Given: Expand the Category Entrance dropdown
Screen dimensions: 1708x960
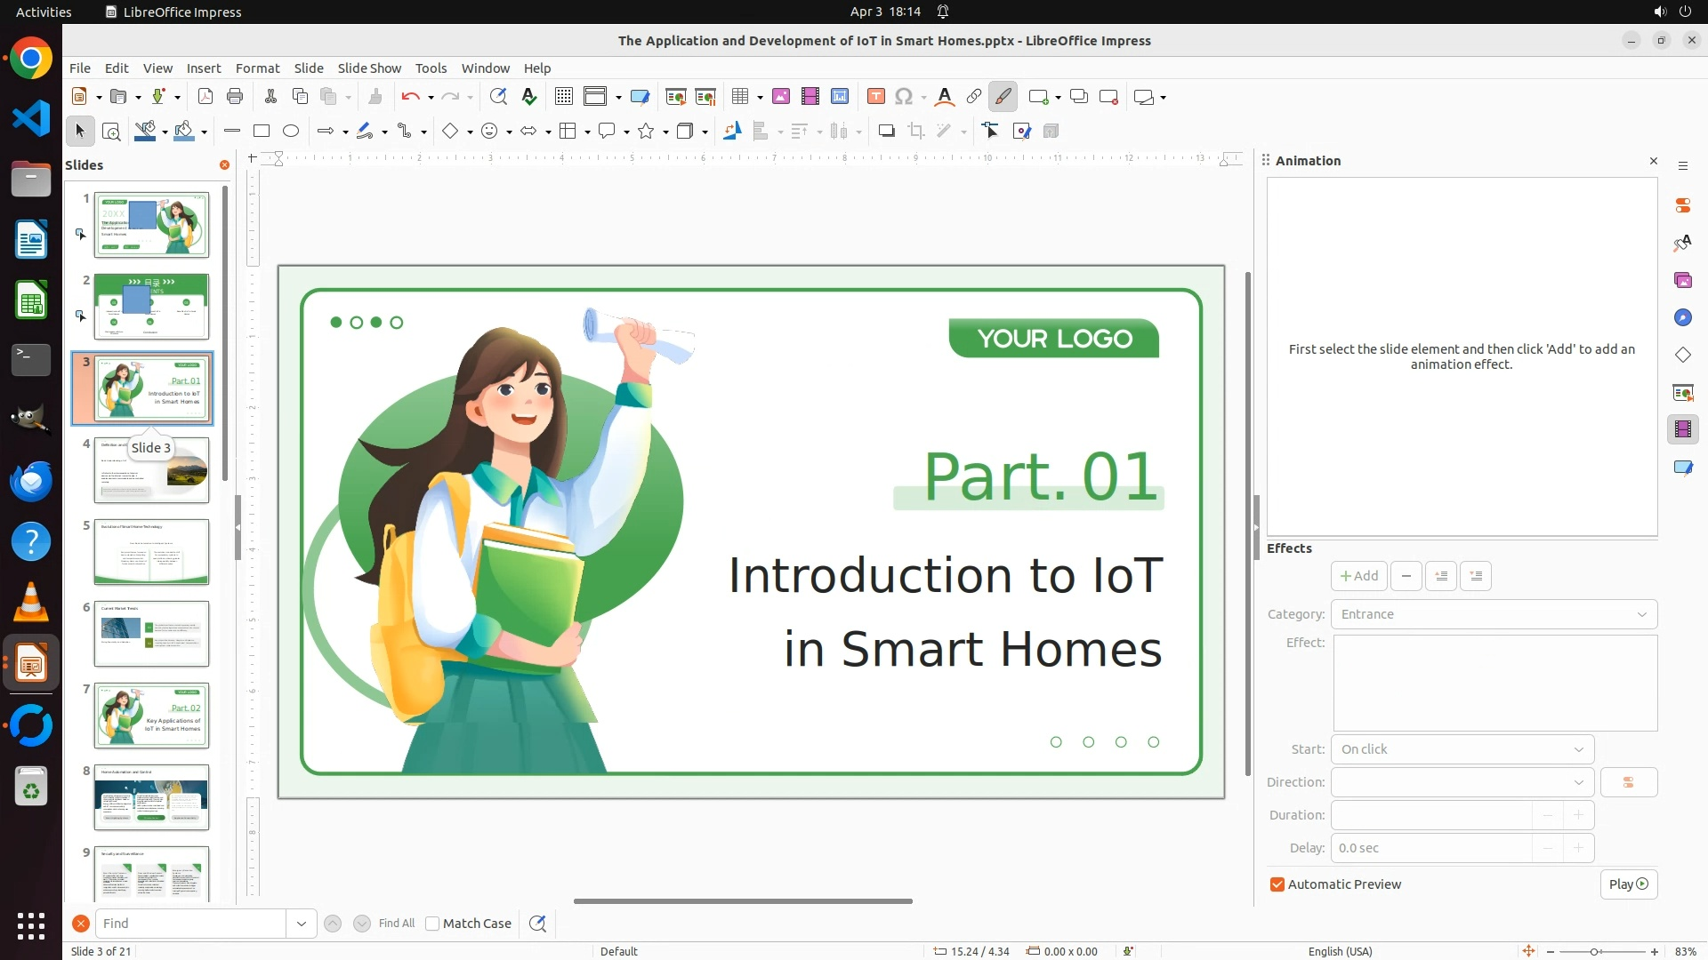Looking at the screenshot, I should coord(1494,614).
